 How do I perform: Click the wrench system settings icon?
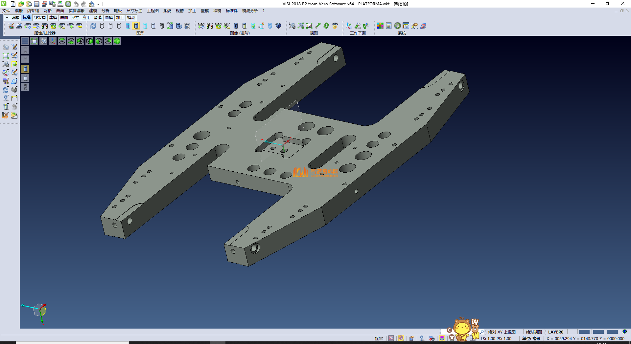pyautogui.click(x=397, y=26)
